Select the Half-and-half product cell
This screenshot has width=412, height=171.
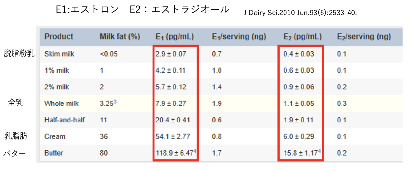pyautogui.click(x=64, y=120)
